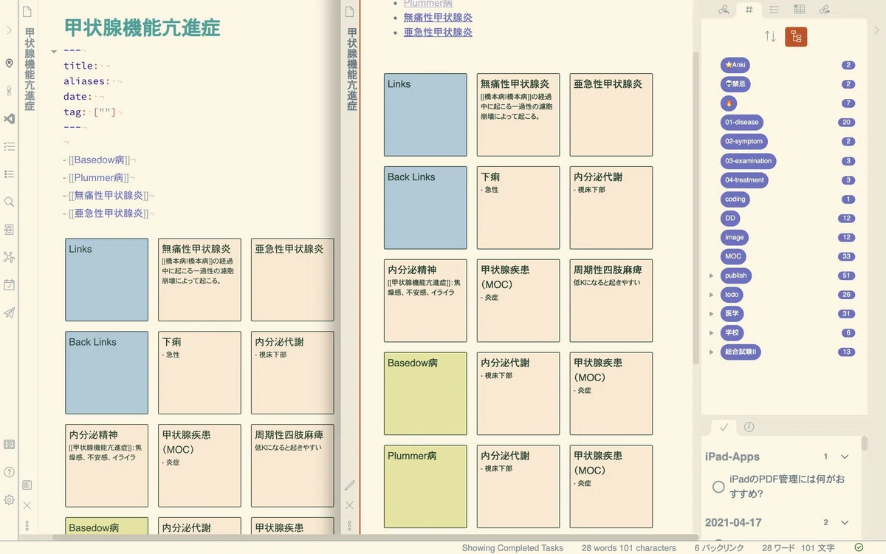
Task: Open the calendar daily note icon
Action: pos(9,285)
